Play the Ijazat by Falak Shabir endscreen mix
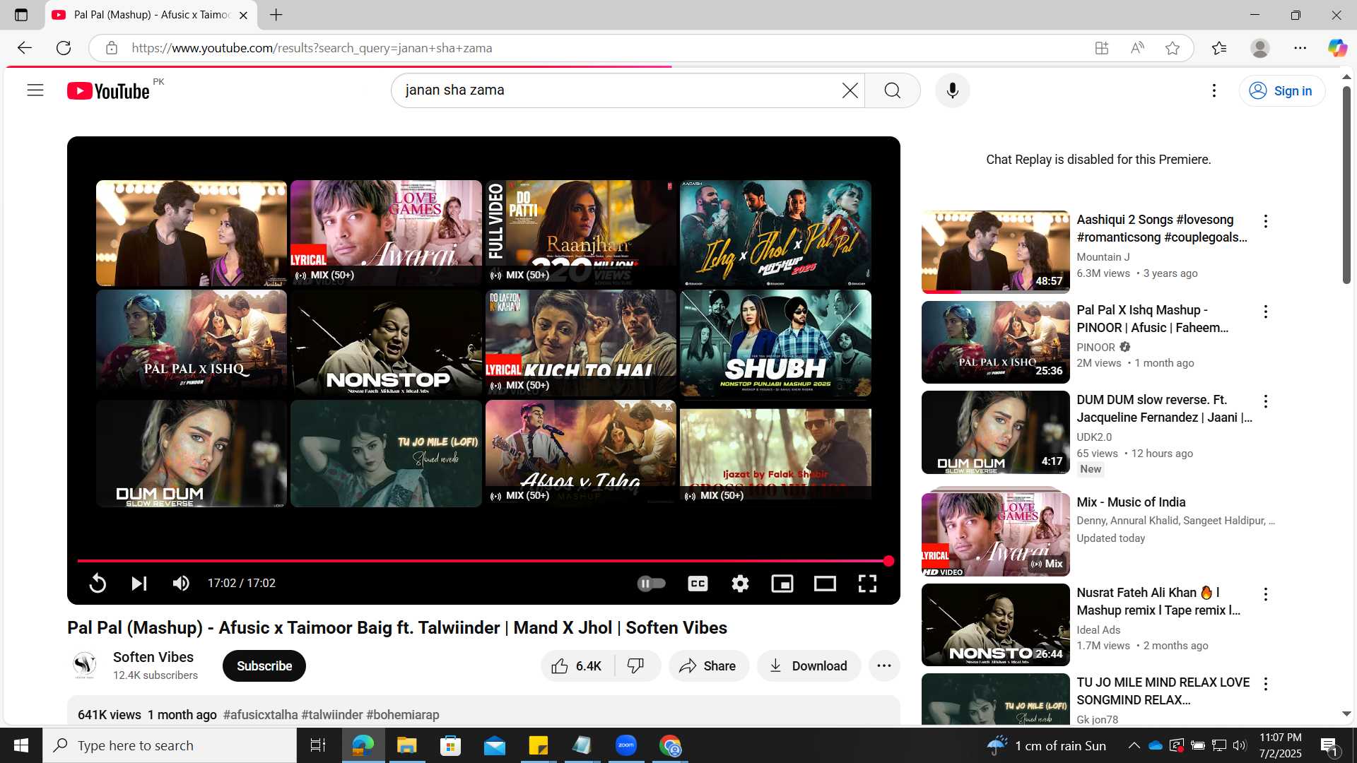Viewport: 1357px width, 763px height. click(775, 454)
